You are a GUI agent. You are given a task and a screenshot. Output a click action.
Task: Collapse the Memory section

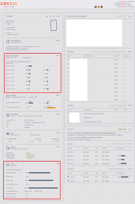coord(59,95)
